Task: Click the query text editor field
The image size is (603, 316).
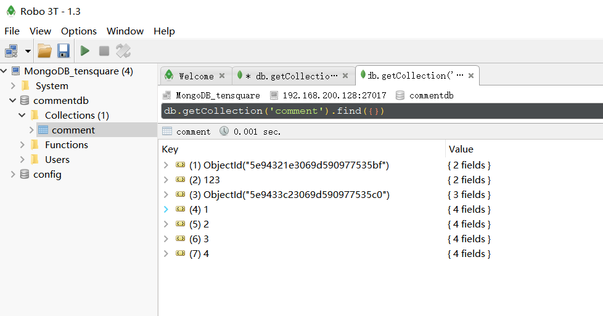Action: pos(382,111)
